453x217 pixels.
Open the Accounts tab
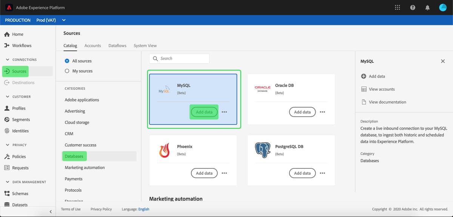tap(92, 46)
